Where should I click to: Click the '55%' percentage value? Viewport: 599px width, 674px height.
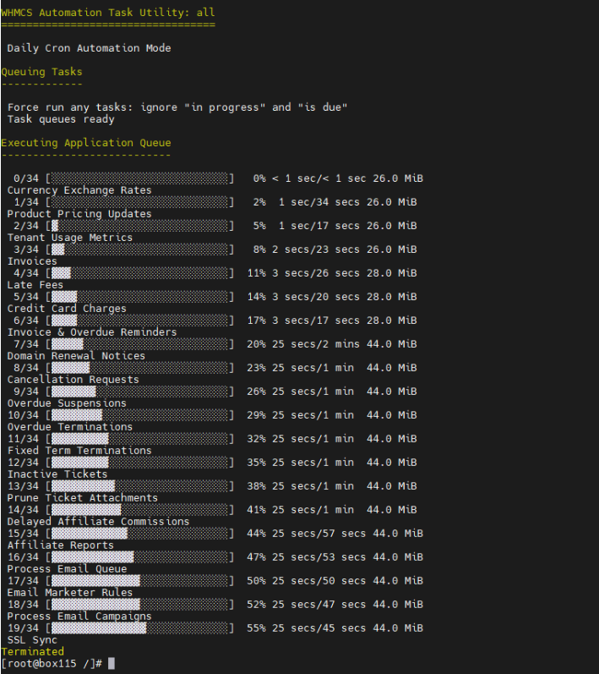coord(256,627)
